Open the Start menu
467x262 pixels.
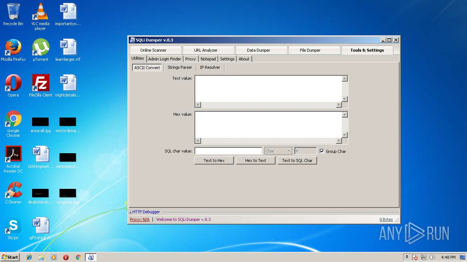10,257
